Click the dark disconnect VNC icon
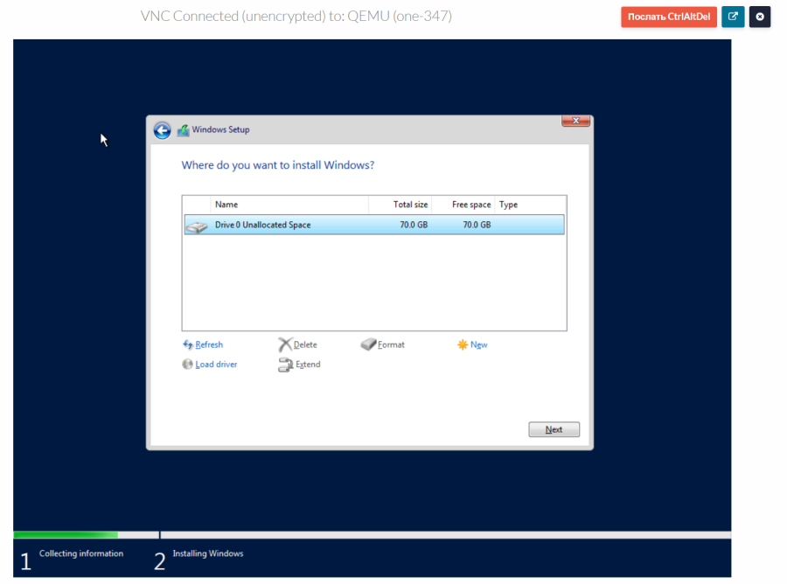Image resolution: width=787 pixels, height=584 pixels. pyautogui.click(x=760, y=17)
